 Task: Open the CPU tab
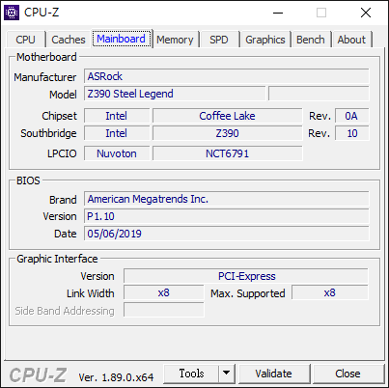click(25, 40)
